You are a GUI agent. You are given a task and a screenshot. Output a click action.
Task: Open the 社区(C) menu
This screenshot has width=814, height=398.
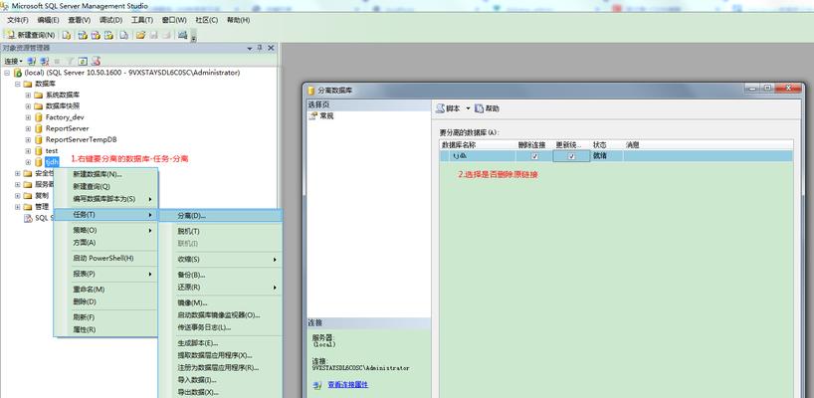(x=207, y=20)
